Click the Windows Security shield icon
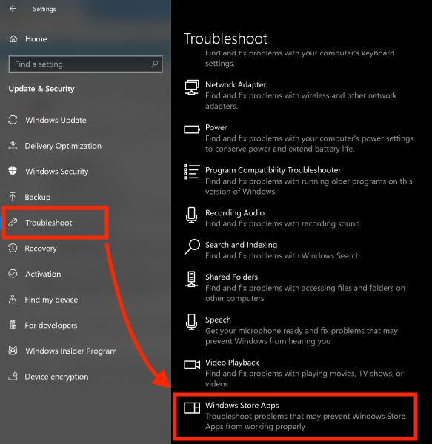The width and height of the screenshot is (432, 444). point(13,171)
